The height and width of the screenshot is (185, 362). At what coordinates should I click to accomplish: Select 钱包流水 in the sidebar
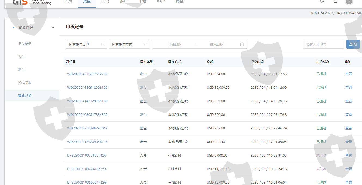point(25,83)
